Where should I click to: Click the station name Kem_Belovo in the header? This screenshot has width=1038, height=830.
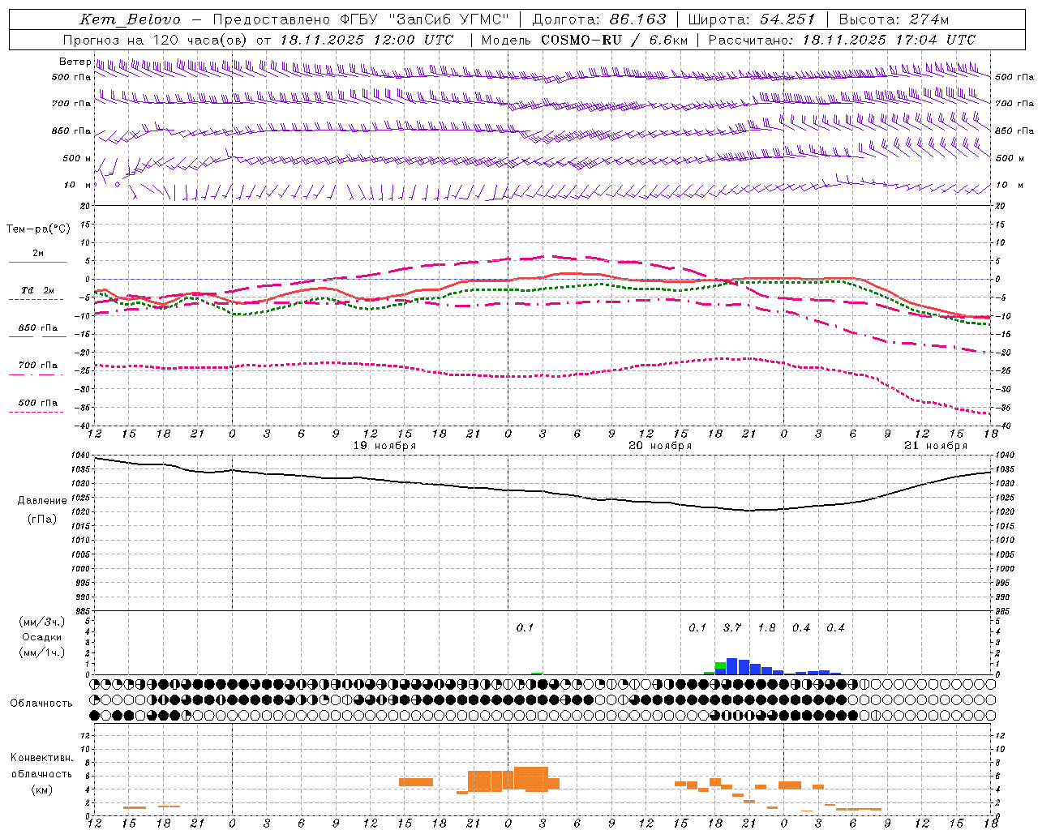(131, 19)
